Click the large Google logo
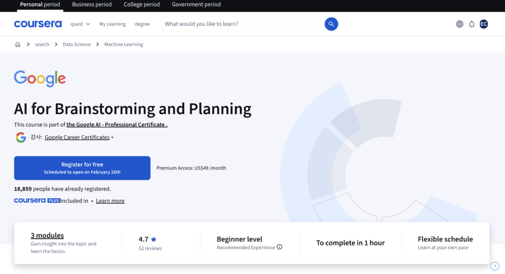505x274 pixels. (x=40, y=79)
